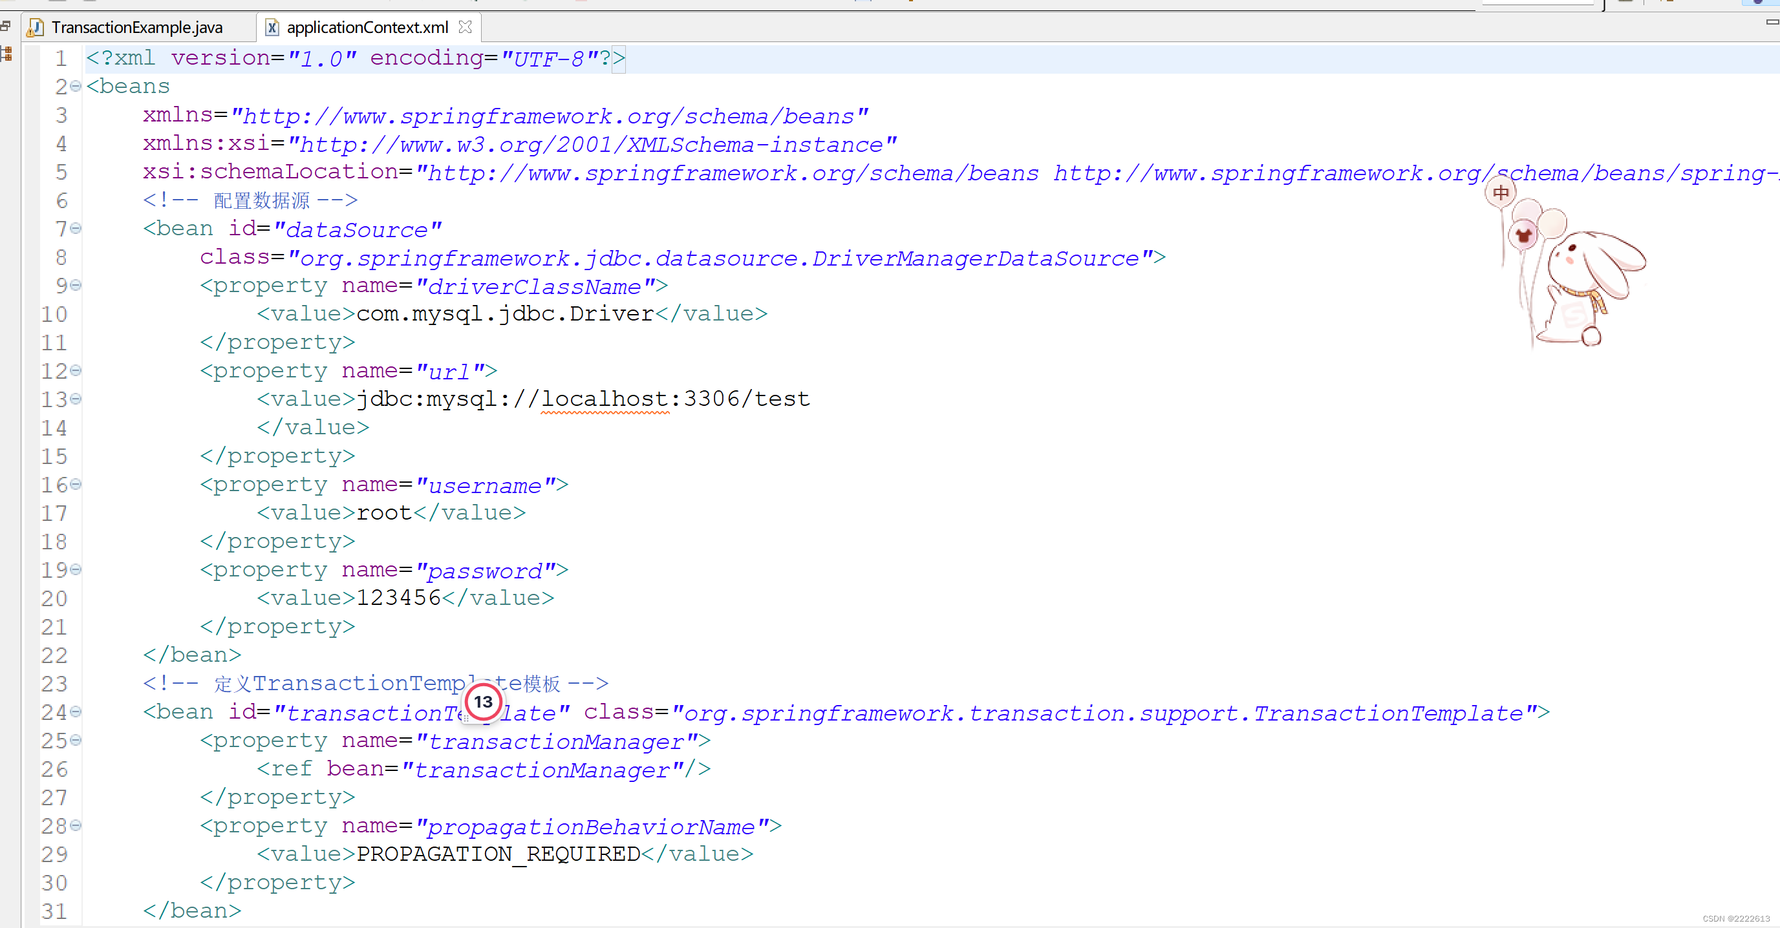1780x928 pixels.
Task: Click the Java file icon on TransactionExample tab
Action: pyautogui.click(x=36, y=28)
